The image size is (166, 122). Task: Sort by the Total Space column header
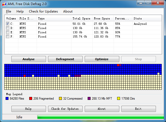click(82, 18)
